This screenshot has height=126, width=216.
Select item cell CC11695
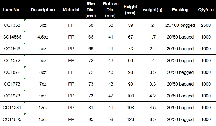coord(12,119)
